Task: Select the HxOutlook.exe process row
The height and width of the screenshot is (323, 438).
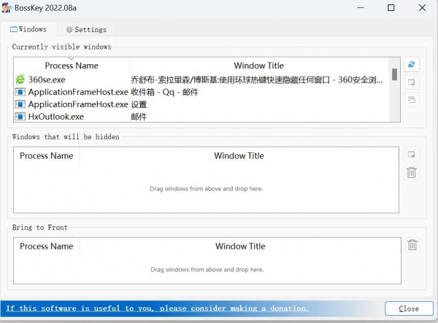Action: coord(55,116)
